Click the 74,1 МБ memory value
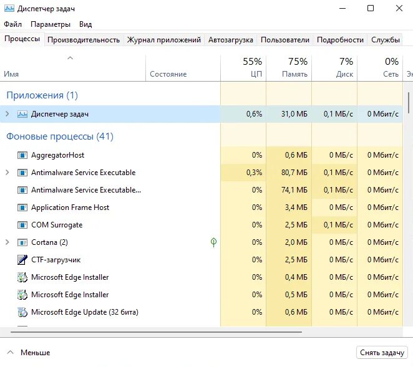 click(294, 190)
